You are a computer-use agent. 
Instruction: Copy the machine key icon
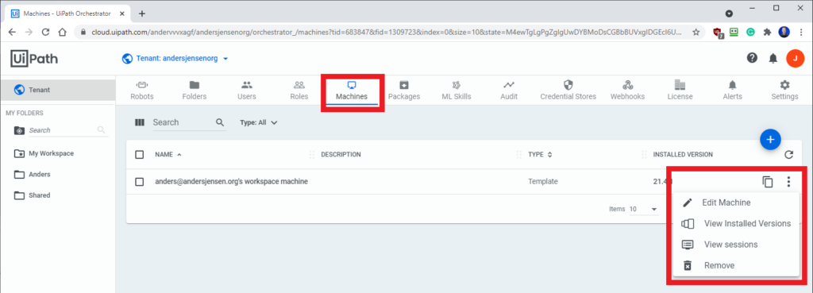pos(768,182)
